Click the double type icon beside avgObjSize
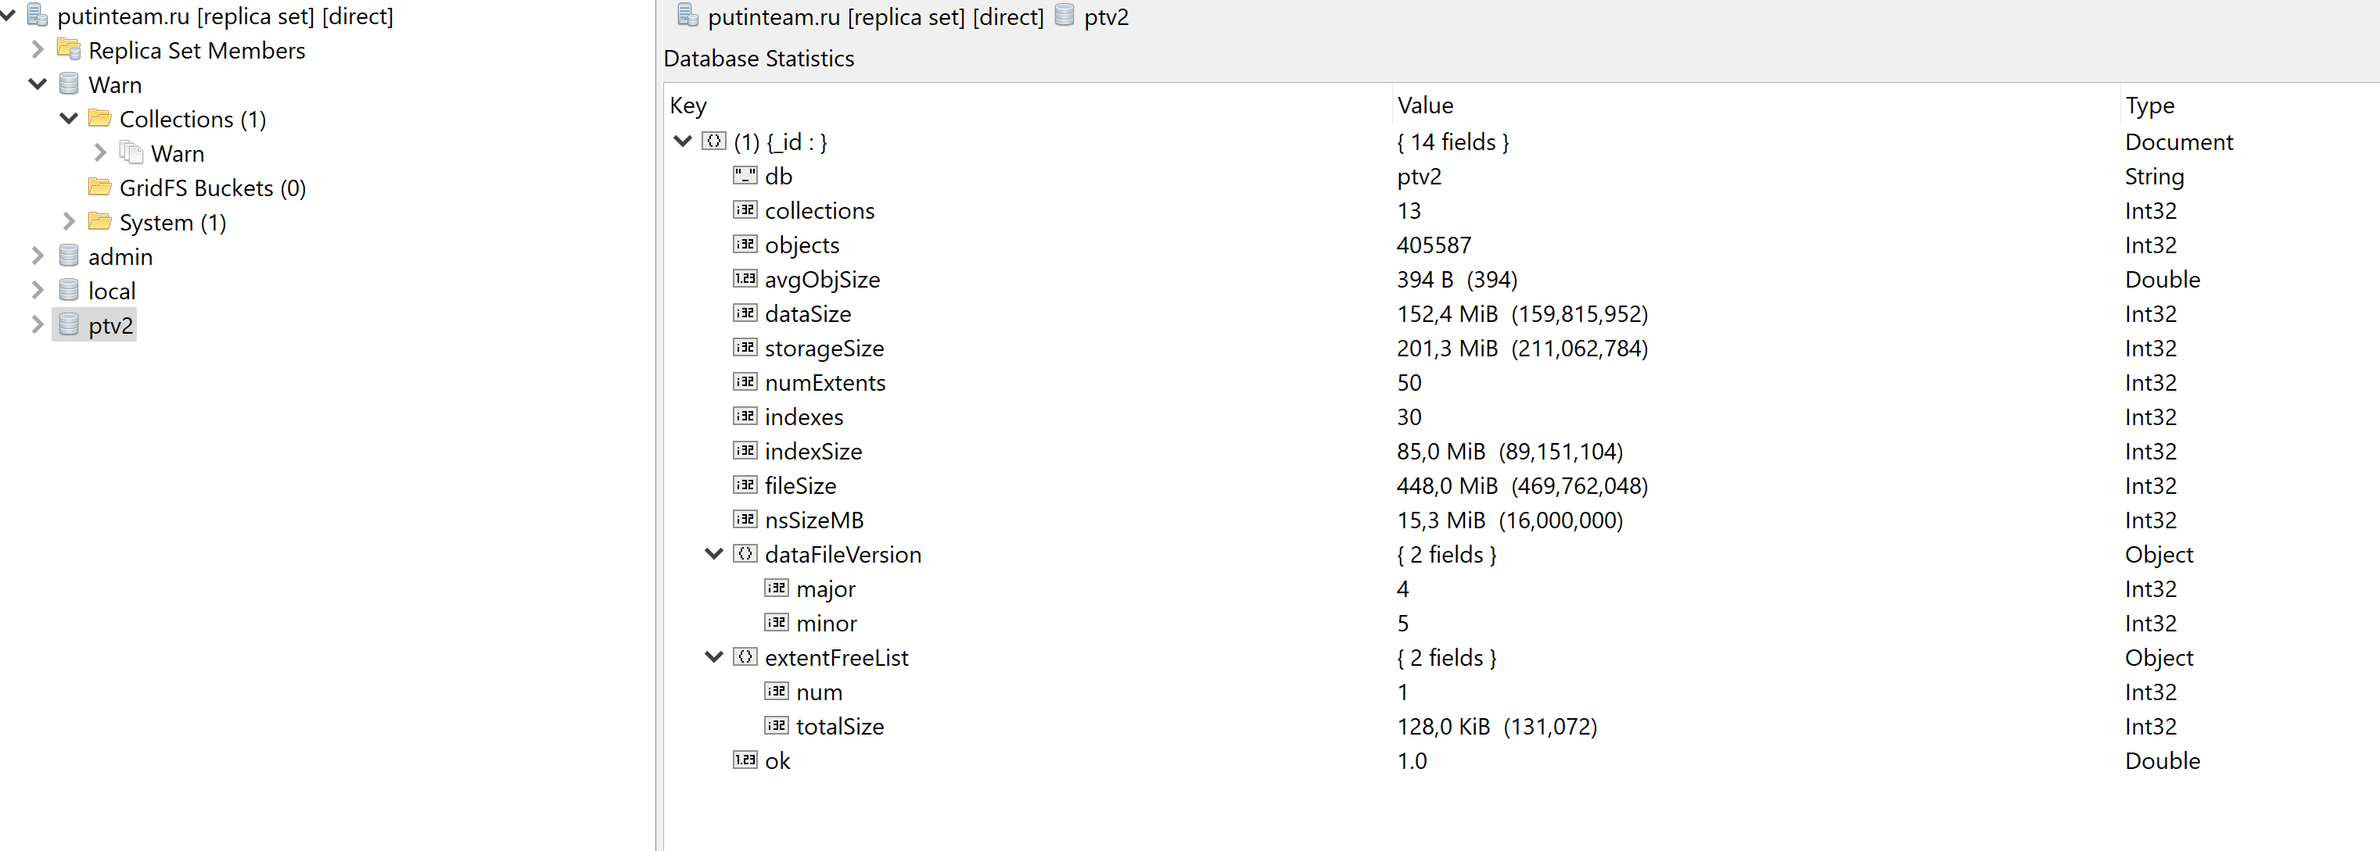Viewport: 2380px width, 851px height. 745,279
